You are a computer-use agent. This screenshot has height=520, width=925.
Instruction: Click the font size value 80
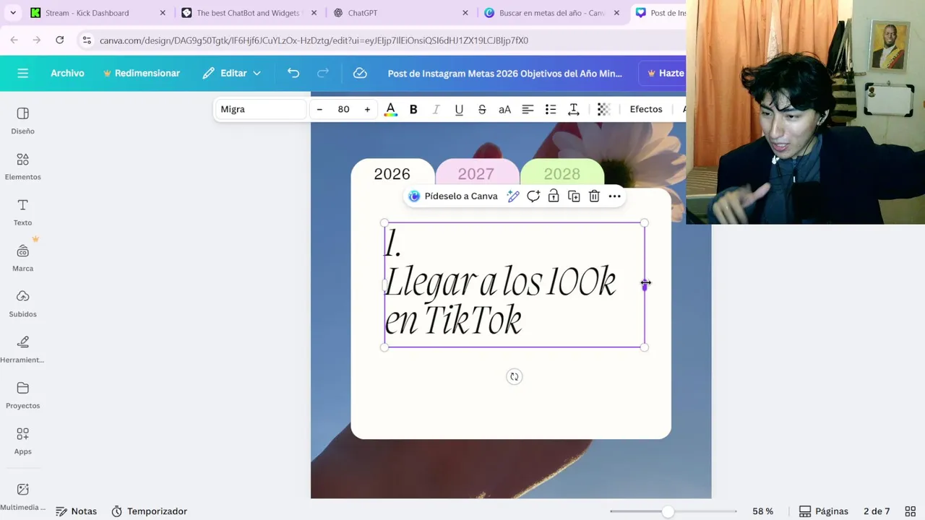[x=343, y=109]
